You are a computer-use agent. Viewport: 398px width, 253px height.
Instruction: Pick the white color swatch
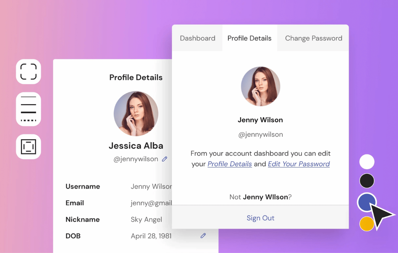[367, 162]
